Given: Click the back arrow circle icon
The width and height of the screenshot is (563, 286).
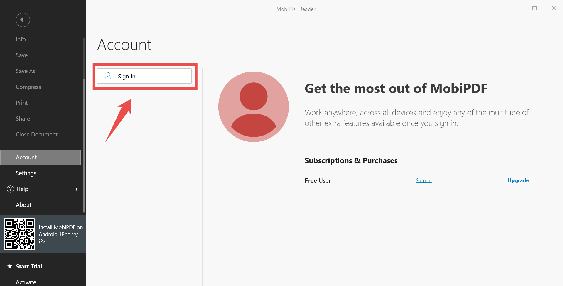Looking at the screenshot, I should click(23, 20).
